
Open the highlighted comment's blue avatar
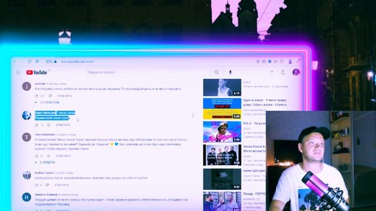pos(26,115)
